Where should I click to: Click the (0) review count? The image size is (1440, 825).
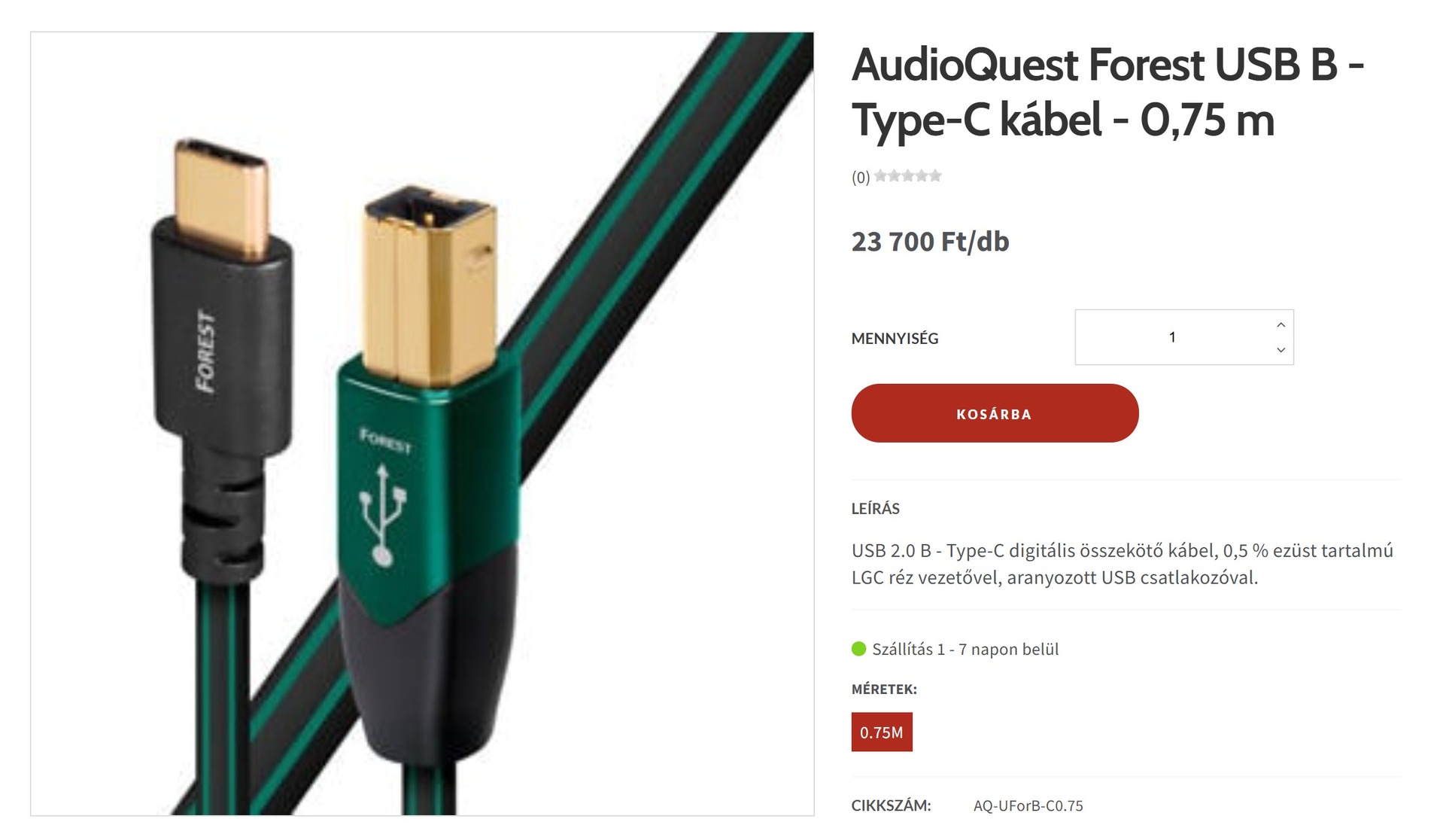tap(861, 177)
